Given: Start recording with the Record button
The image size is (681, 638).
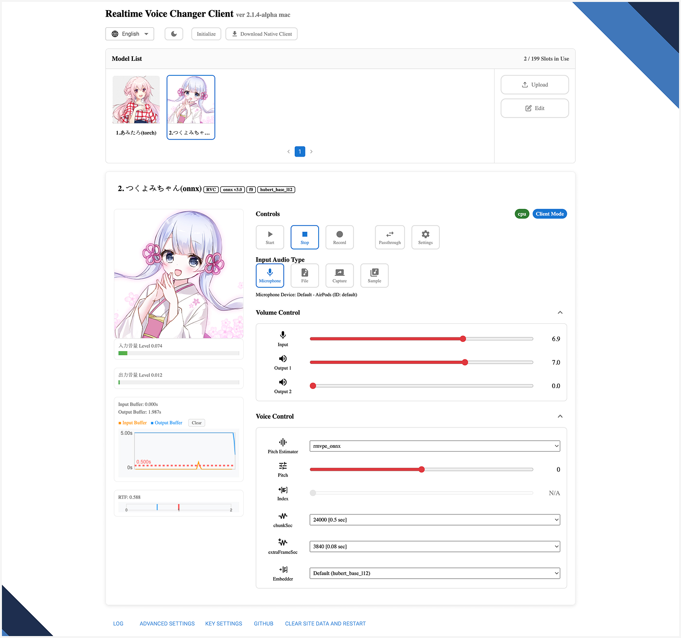Looking at the screenshot, I should coord(340,237).
